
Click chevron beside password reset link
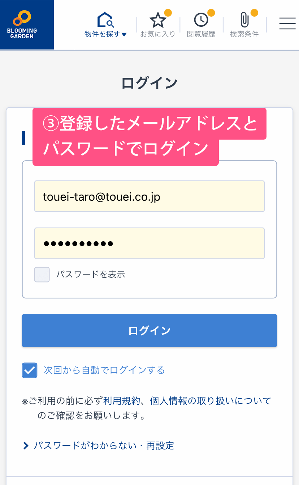pyautogui.click(x=26, y=446)
